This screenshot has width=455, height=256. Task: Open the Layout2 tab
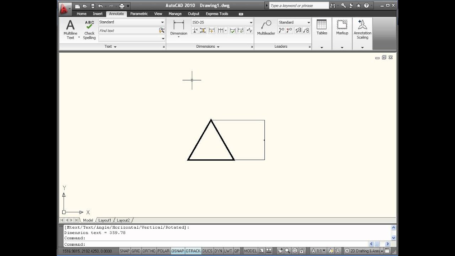click(x=123, y=220)
